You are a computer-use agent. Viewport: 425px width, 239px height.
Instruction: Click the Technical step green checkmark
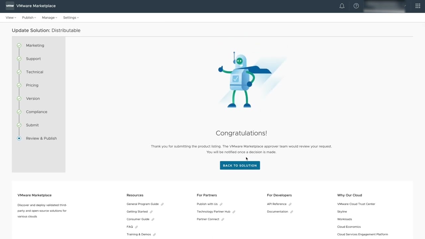[19, 72]
